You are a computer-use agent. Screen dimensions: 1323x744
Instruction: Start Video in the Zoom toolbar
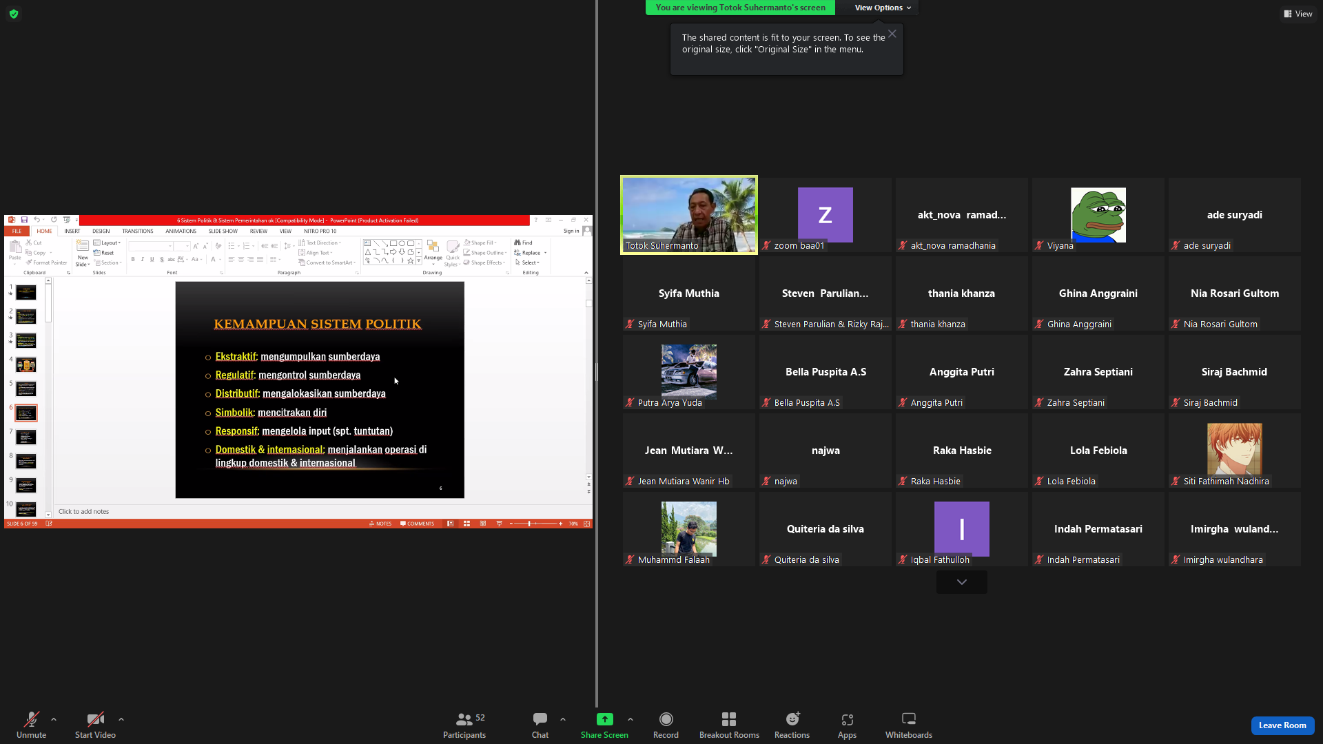[x=95, y=725]
